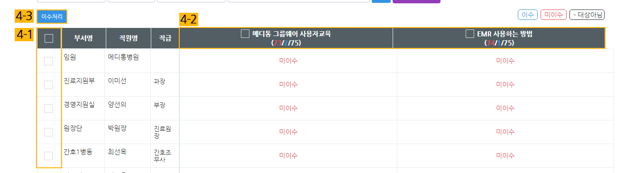Viewport: 624px width, 173px height.
Task: Click the wide search input field at the top
Action: pyautogui.click(x=299, y=1)
